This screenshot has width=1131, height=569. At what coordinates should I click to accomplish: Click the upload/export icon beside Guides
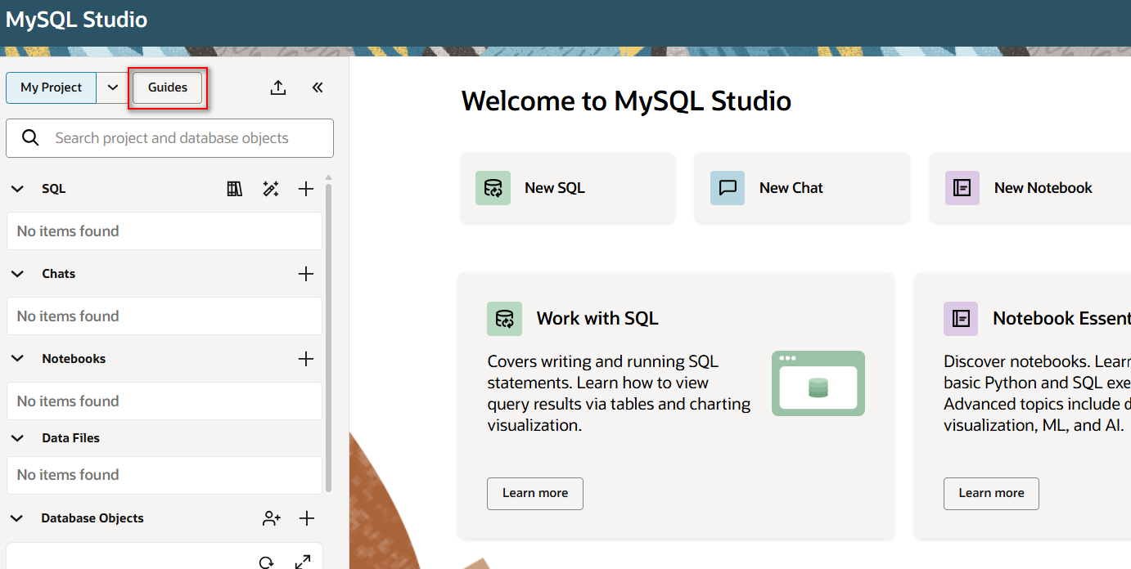(278, 87)
